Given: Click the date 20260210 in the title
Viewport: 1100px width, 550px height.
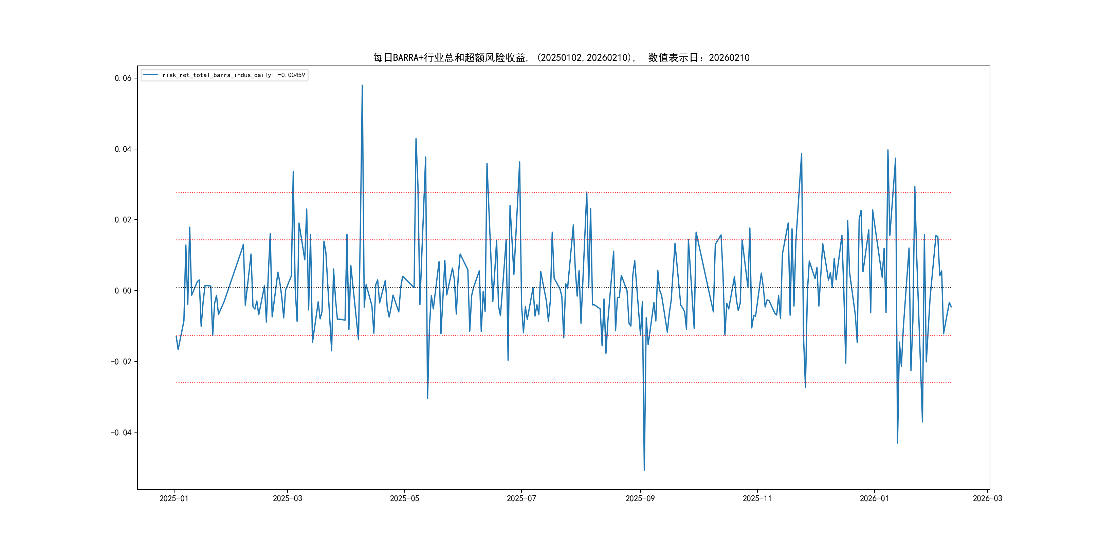Looking at the screenshot, I should point(729,58).
